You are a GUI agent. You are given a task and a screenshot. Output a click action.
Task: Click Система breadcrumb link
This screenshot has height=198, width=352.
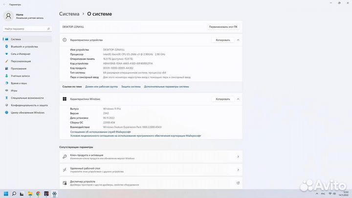tap(69, 14)
